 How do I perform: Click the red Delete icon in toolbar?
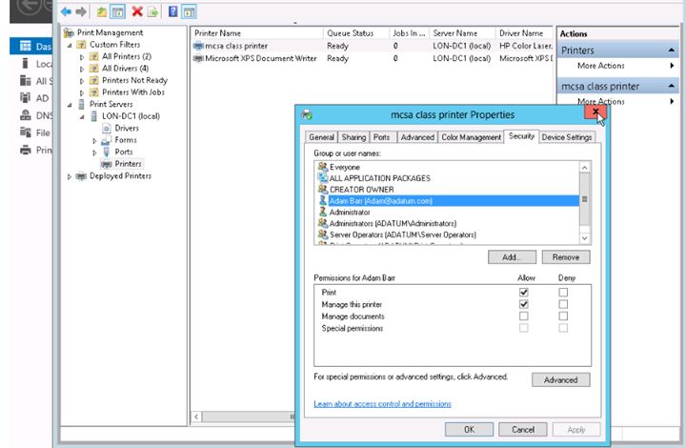click(x=137, y=11)
